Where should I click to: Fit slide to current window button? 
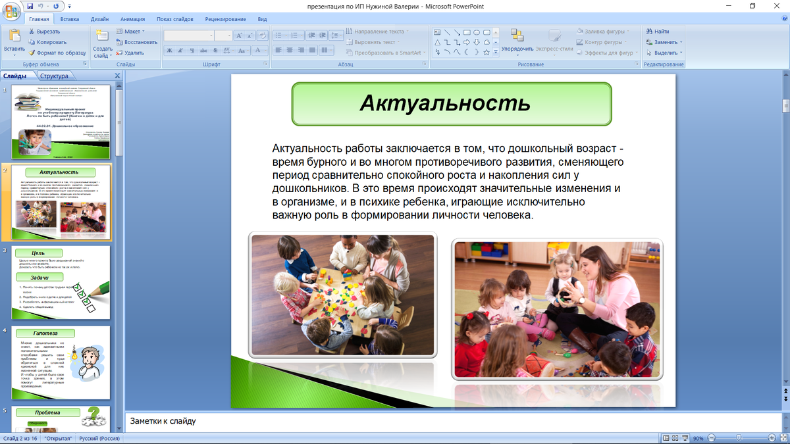click(x=783, y=438)
